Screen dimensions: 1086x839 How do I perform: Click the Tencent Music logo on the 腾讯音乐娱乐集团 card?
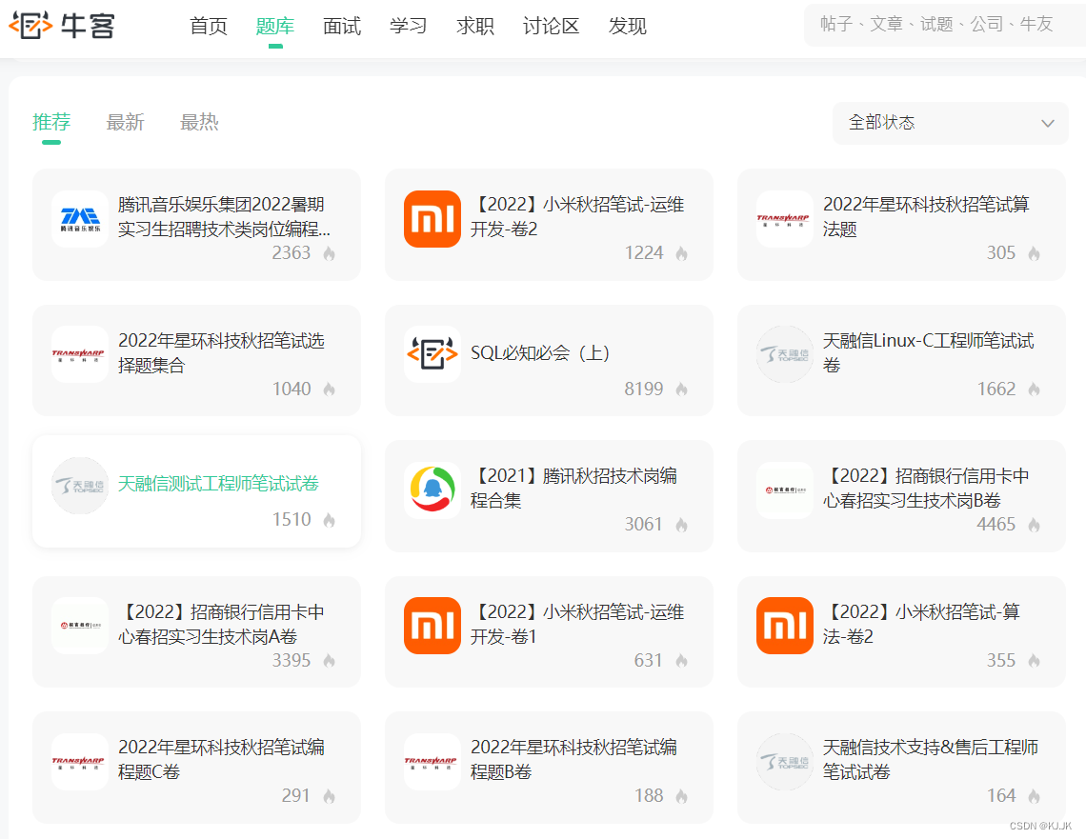click(80, 219)
